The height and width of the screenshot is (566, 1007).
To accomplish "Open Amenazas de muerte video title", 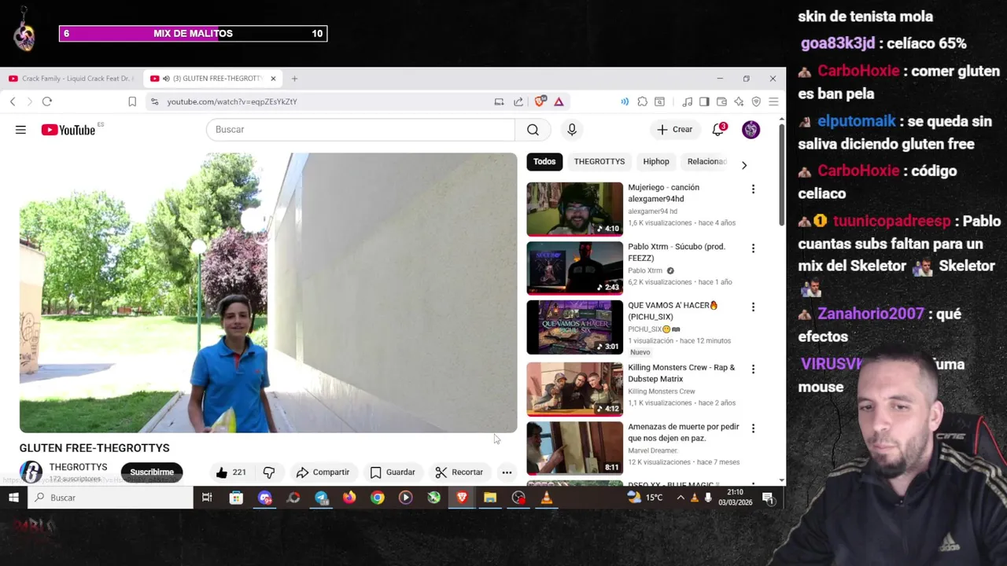I will (x=684, y=432).
